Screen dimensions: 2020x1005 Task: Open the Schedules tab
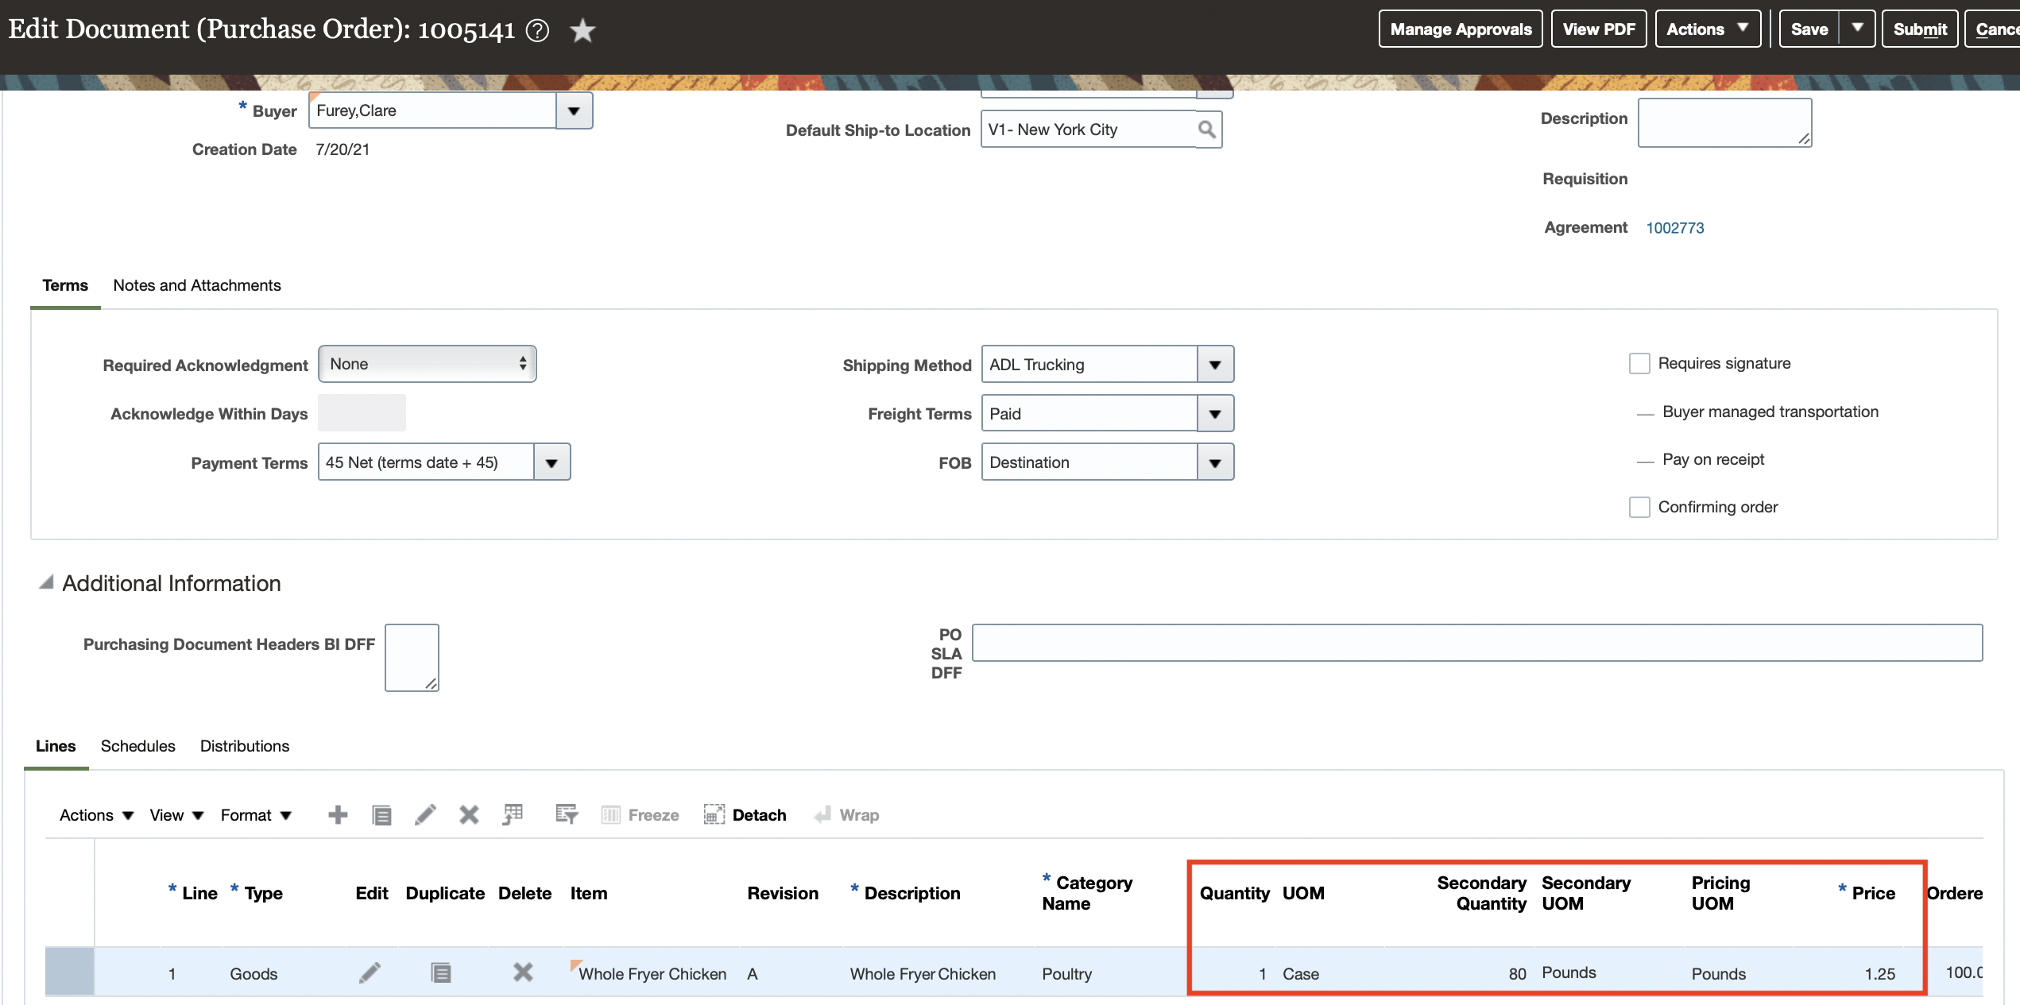(x=137, y=746)
